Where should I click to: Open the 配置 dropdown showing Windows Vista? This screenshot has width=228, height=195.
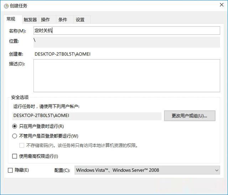(147, 170)
